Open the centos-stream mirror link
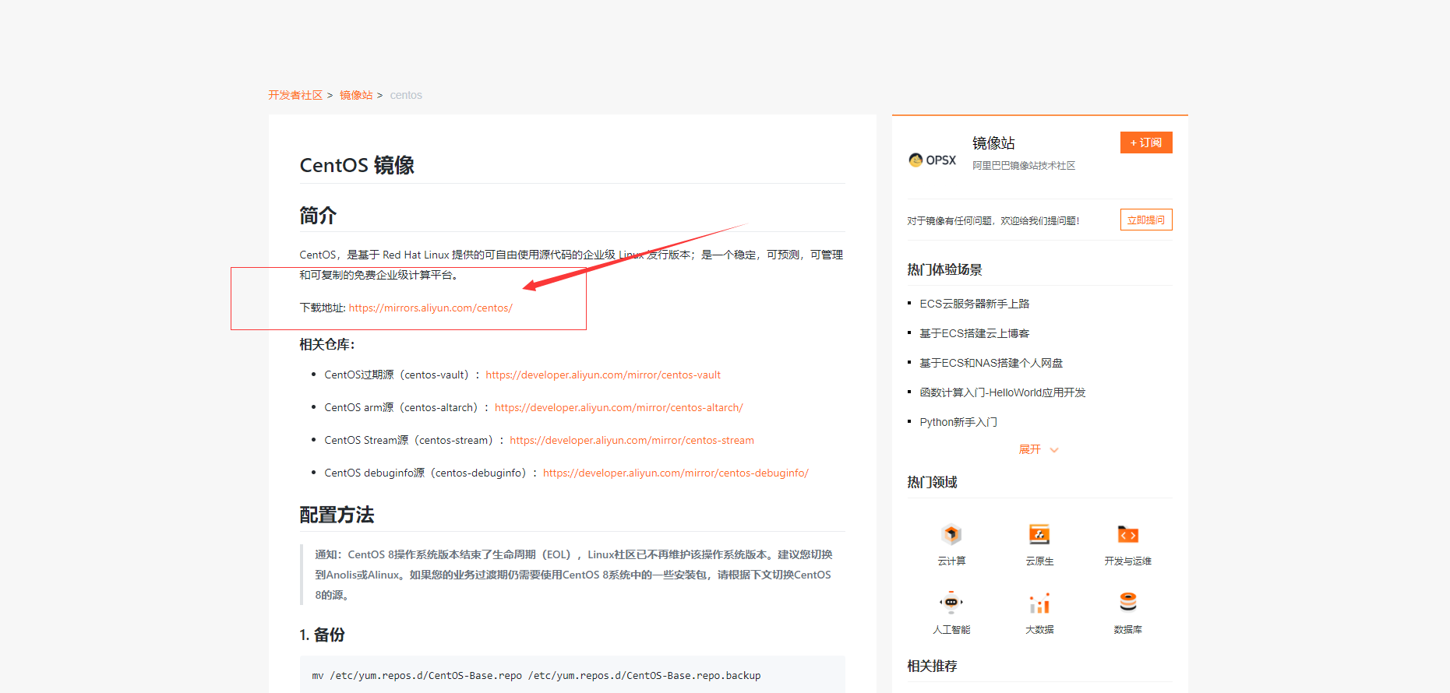Viewport: 1450px width, 693px height. pyautogui.click(x=632, y=440)
